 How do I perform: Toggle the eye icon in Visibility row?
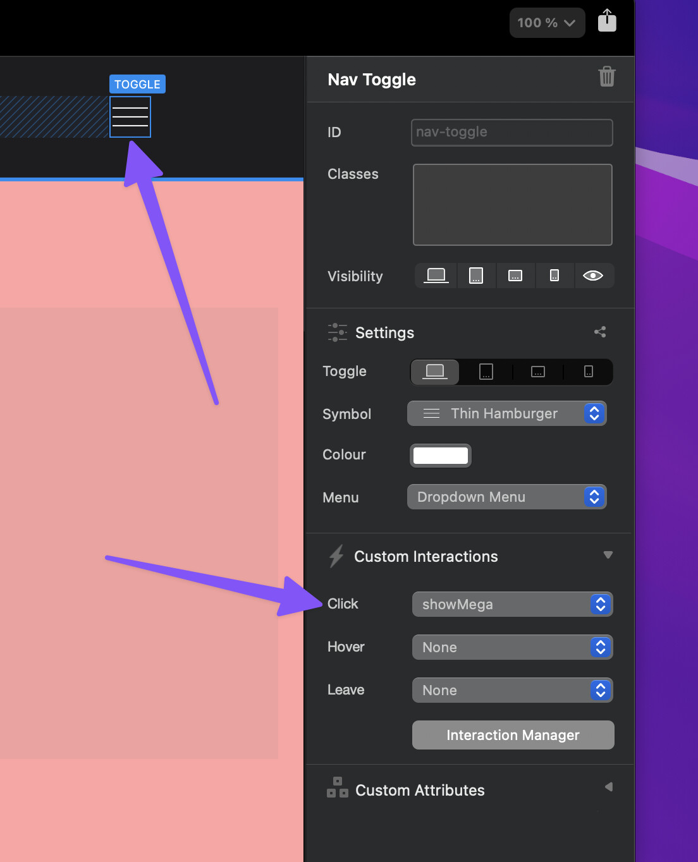pyautogui.click(x=592, y=276)
